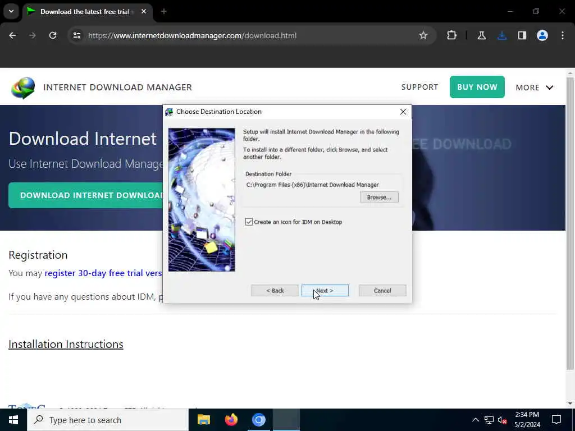Close the current browser tab
575x431 pixels.
pos(144,11)
